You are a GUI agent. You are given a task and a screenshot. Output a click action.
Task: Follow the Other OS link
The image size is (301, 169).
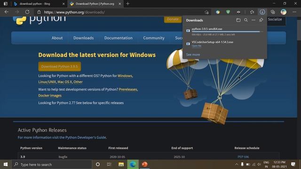(x=78, y=82)
